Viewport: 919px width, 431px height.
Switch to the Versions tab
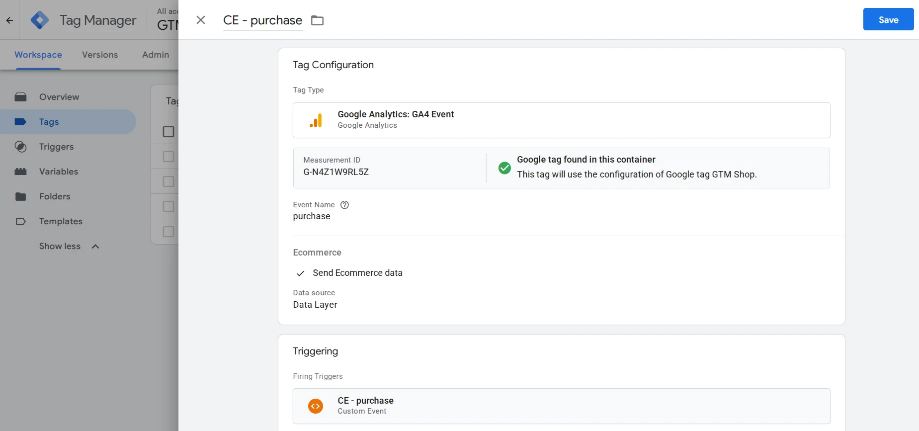click(100, 55)
